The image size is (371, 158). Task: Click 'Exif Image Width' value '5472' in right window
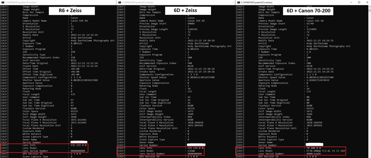[309, 111]
